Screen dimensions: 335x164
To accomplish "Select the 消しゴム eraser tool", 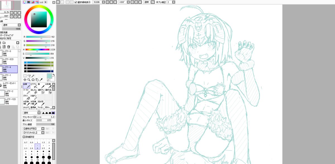I will (34, 92).
